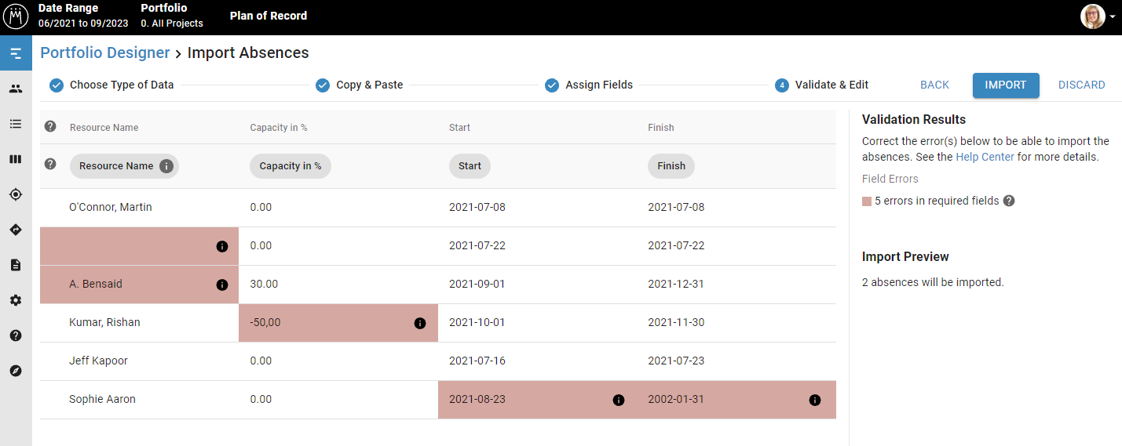
Task: Open the list view icon in sidebar
Action: point(16,124)
